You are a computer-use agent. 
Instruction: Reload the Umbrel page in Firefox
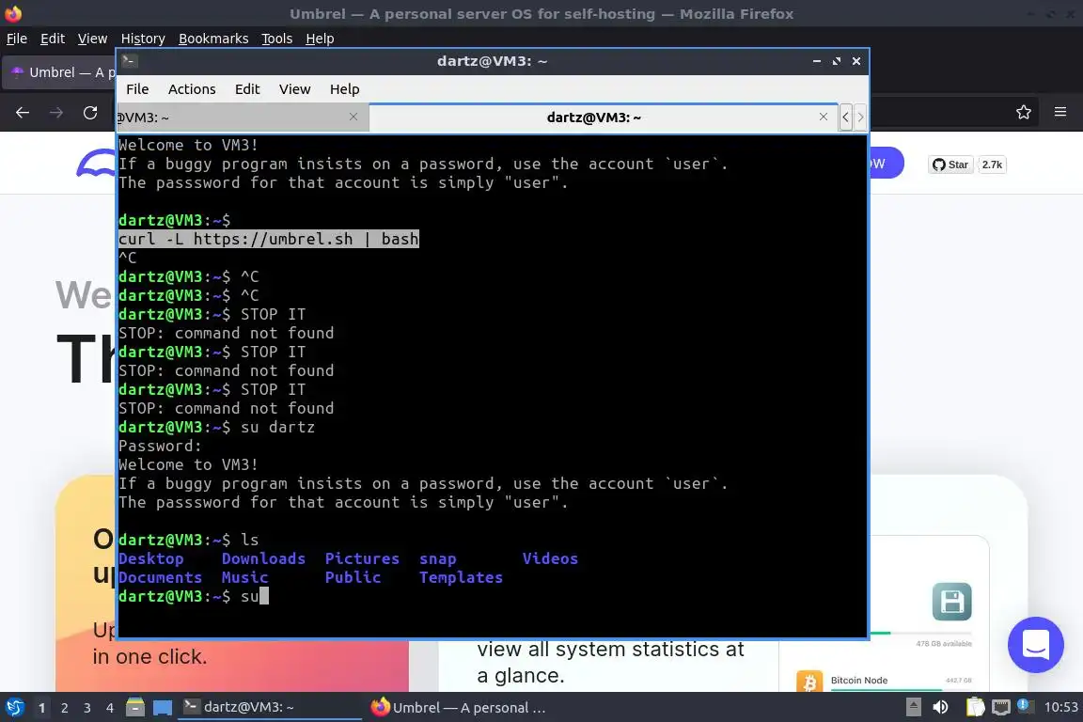tap(90, 112)
